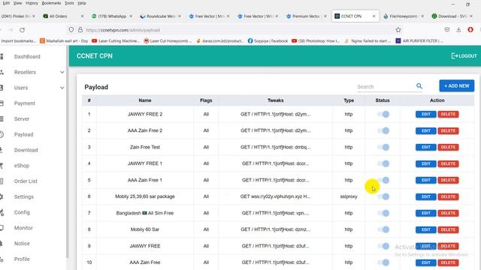The height and width of the screenshot is (270, 481).
Task: Open Notice in the sidebar
Action: coord(22,243)
